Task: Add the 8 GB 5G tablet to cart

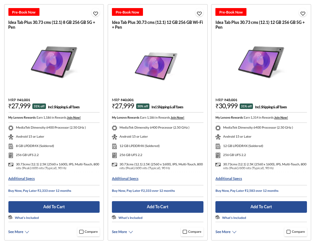Action: point(54,207)
